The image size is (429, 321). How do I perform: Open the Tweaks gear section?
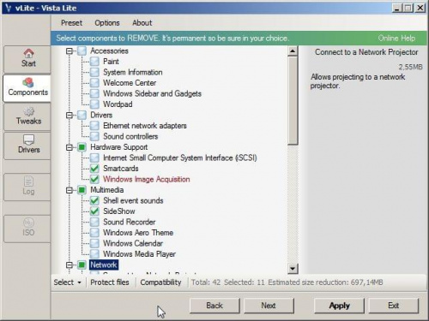coord(27,116)
